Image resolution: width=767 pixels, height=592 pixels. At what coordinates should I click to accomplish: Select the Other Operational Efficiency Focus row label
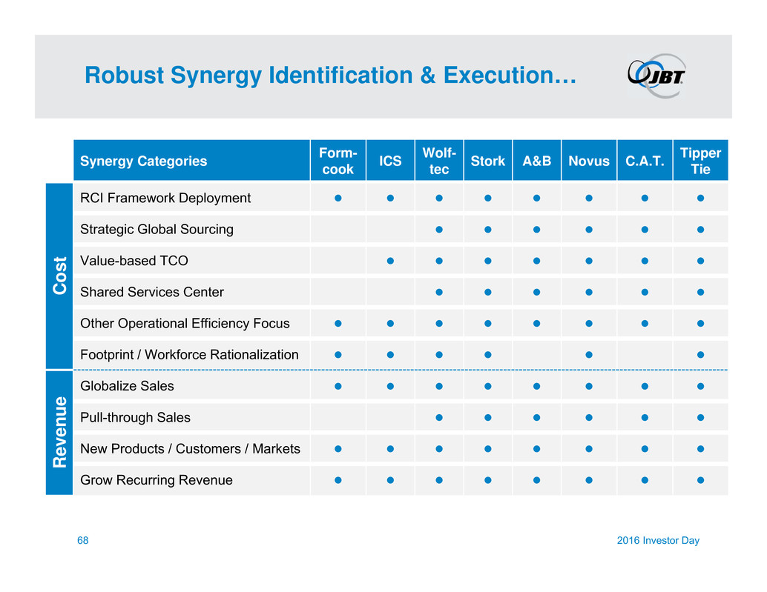(185, 324)
